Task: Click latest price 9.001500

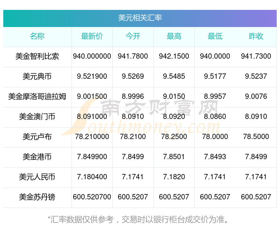Action: [x=92, y=97]
